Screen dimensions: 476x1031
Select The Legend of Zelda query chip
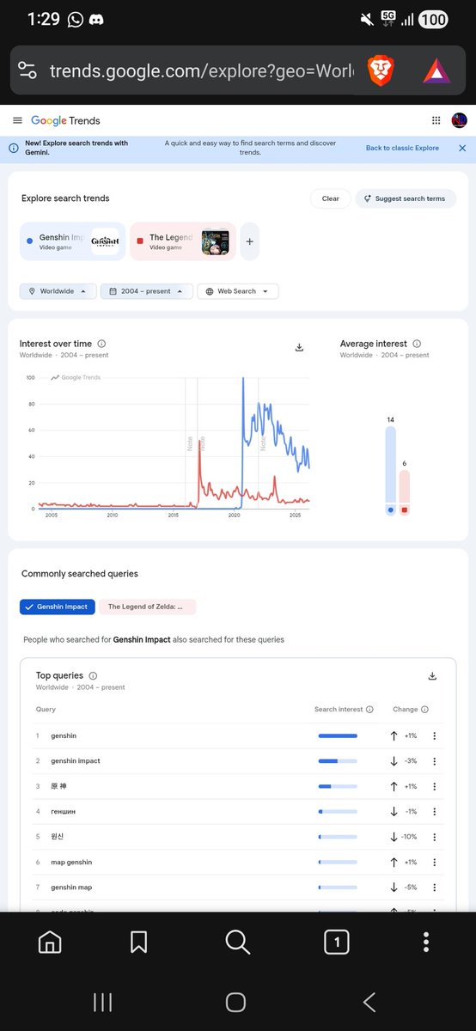[x=148, y=607]
